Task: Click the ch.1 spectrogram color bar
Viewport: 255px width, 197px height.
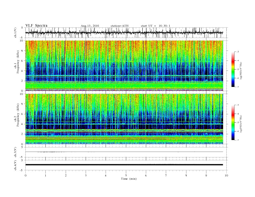Action: click(233, 69)
